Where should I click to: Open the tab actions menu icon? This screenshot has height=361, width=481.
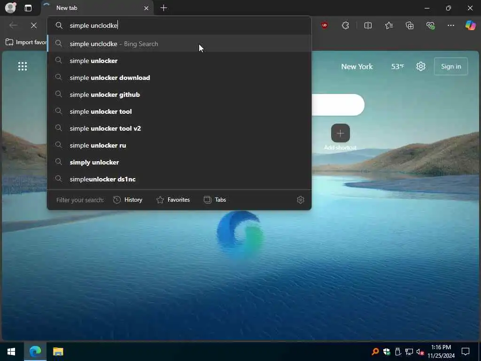28,8
